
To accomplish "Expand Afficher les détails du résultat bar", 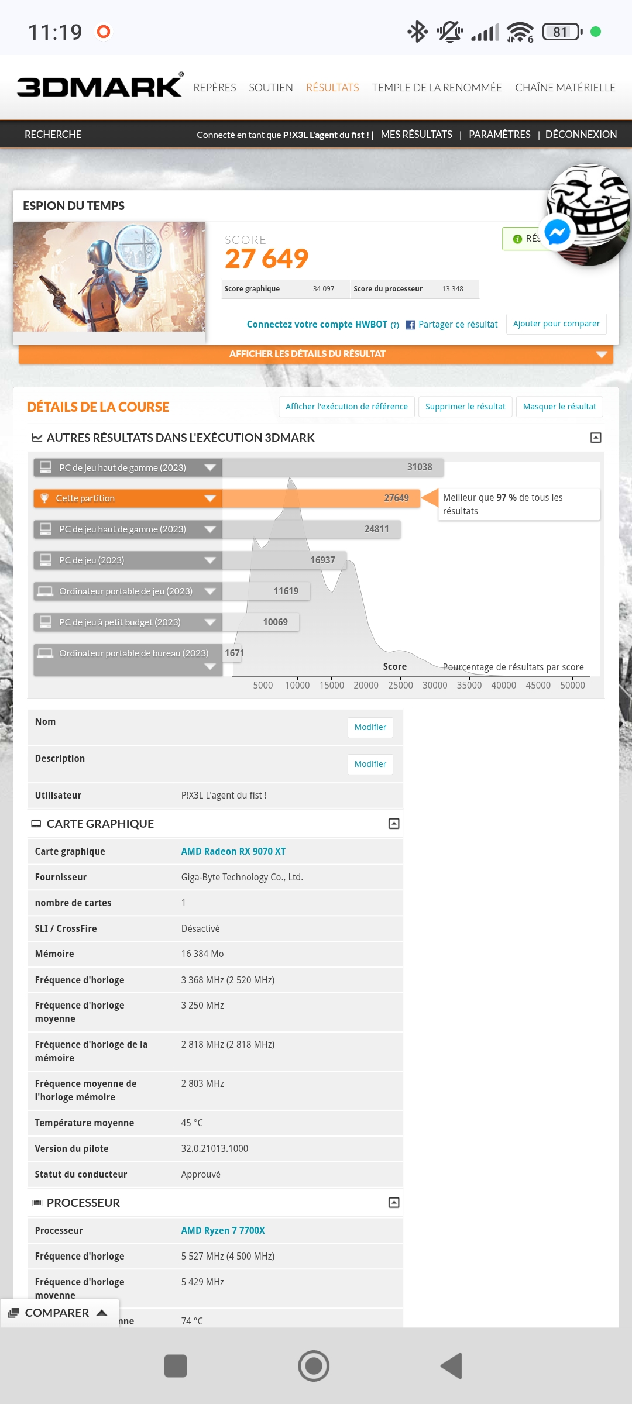I will 316,354.
